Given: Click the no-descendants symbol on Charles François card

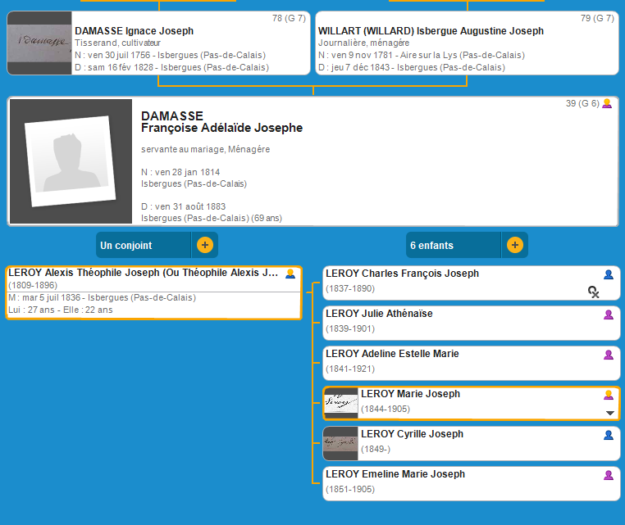Looking at the screenshot, I should 594,291.
